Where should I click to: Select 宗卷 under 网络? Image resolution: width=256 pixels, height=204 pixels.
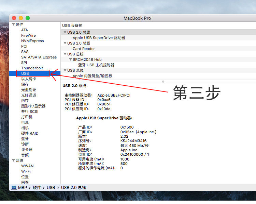[25, 182]
